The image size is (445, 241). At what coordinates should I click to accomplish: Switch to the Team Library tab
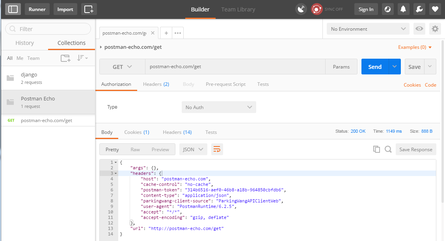tap(238, 9)
